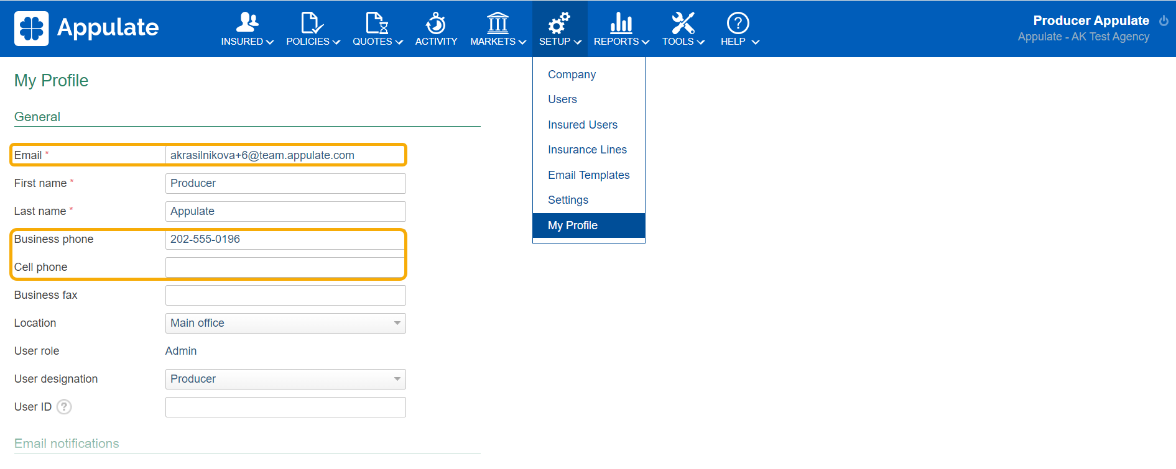This screenshot has width=1176, height=469.
Task: Select Email Templates in Setup menu
Action: (588, 175)
